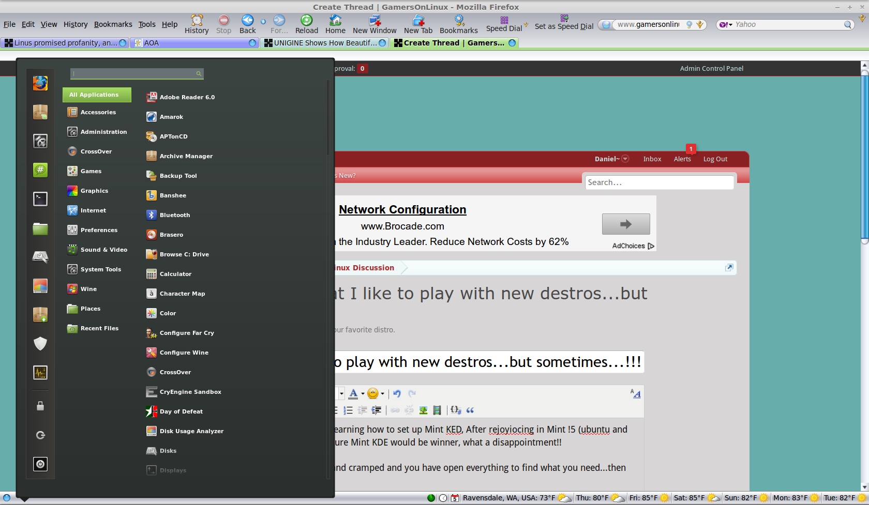Select the All Applications category

(97, 95)
